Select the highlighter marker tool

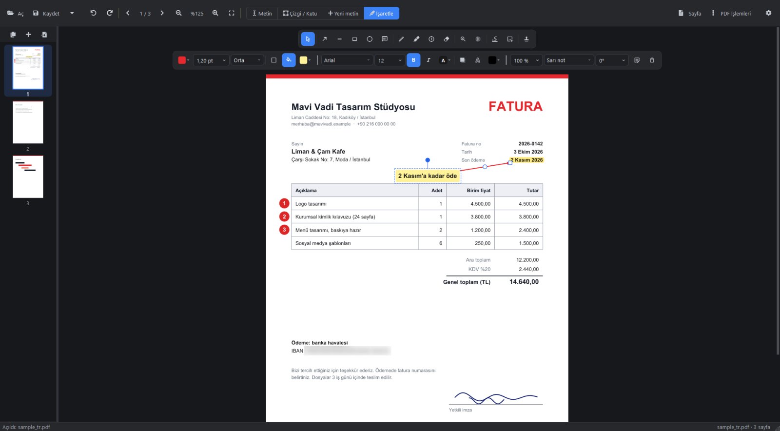(x=416, y=39)
